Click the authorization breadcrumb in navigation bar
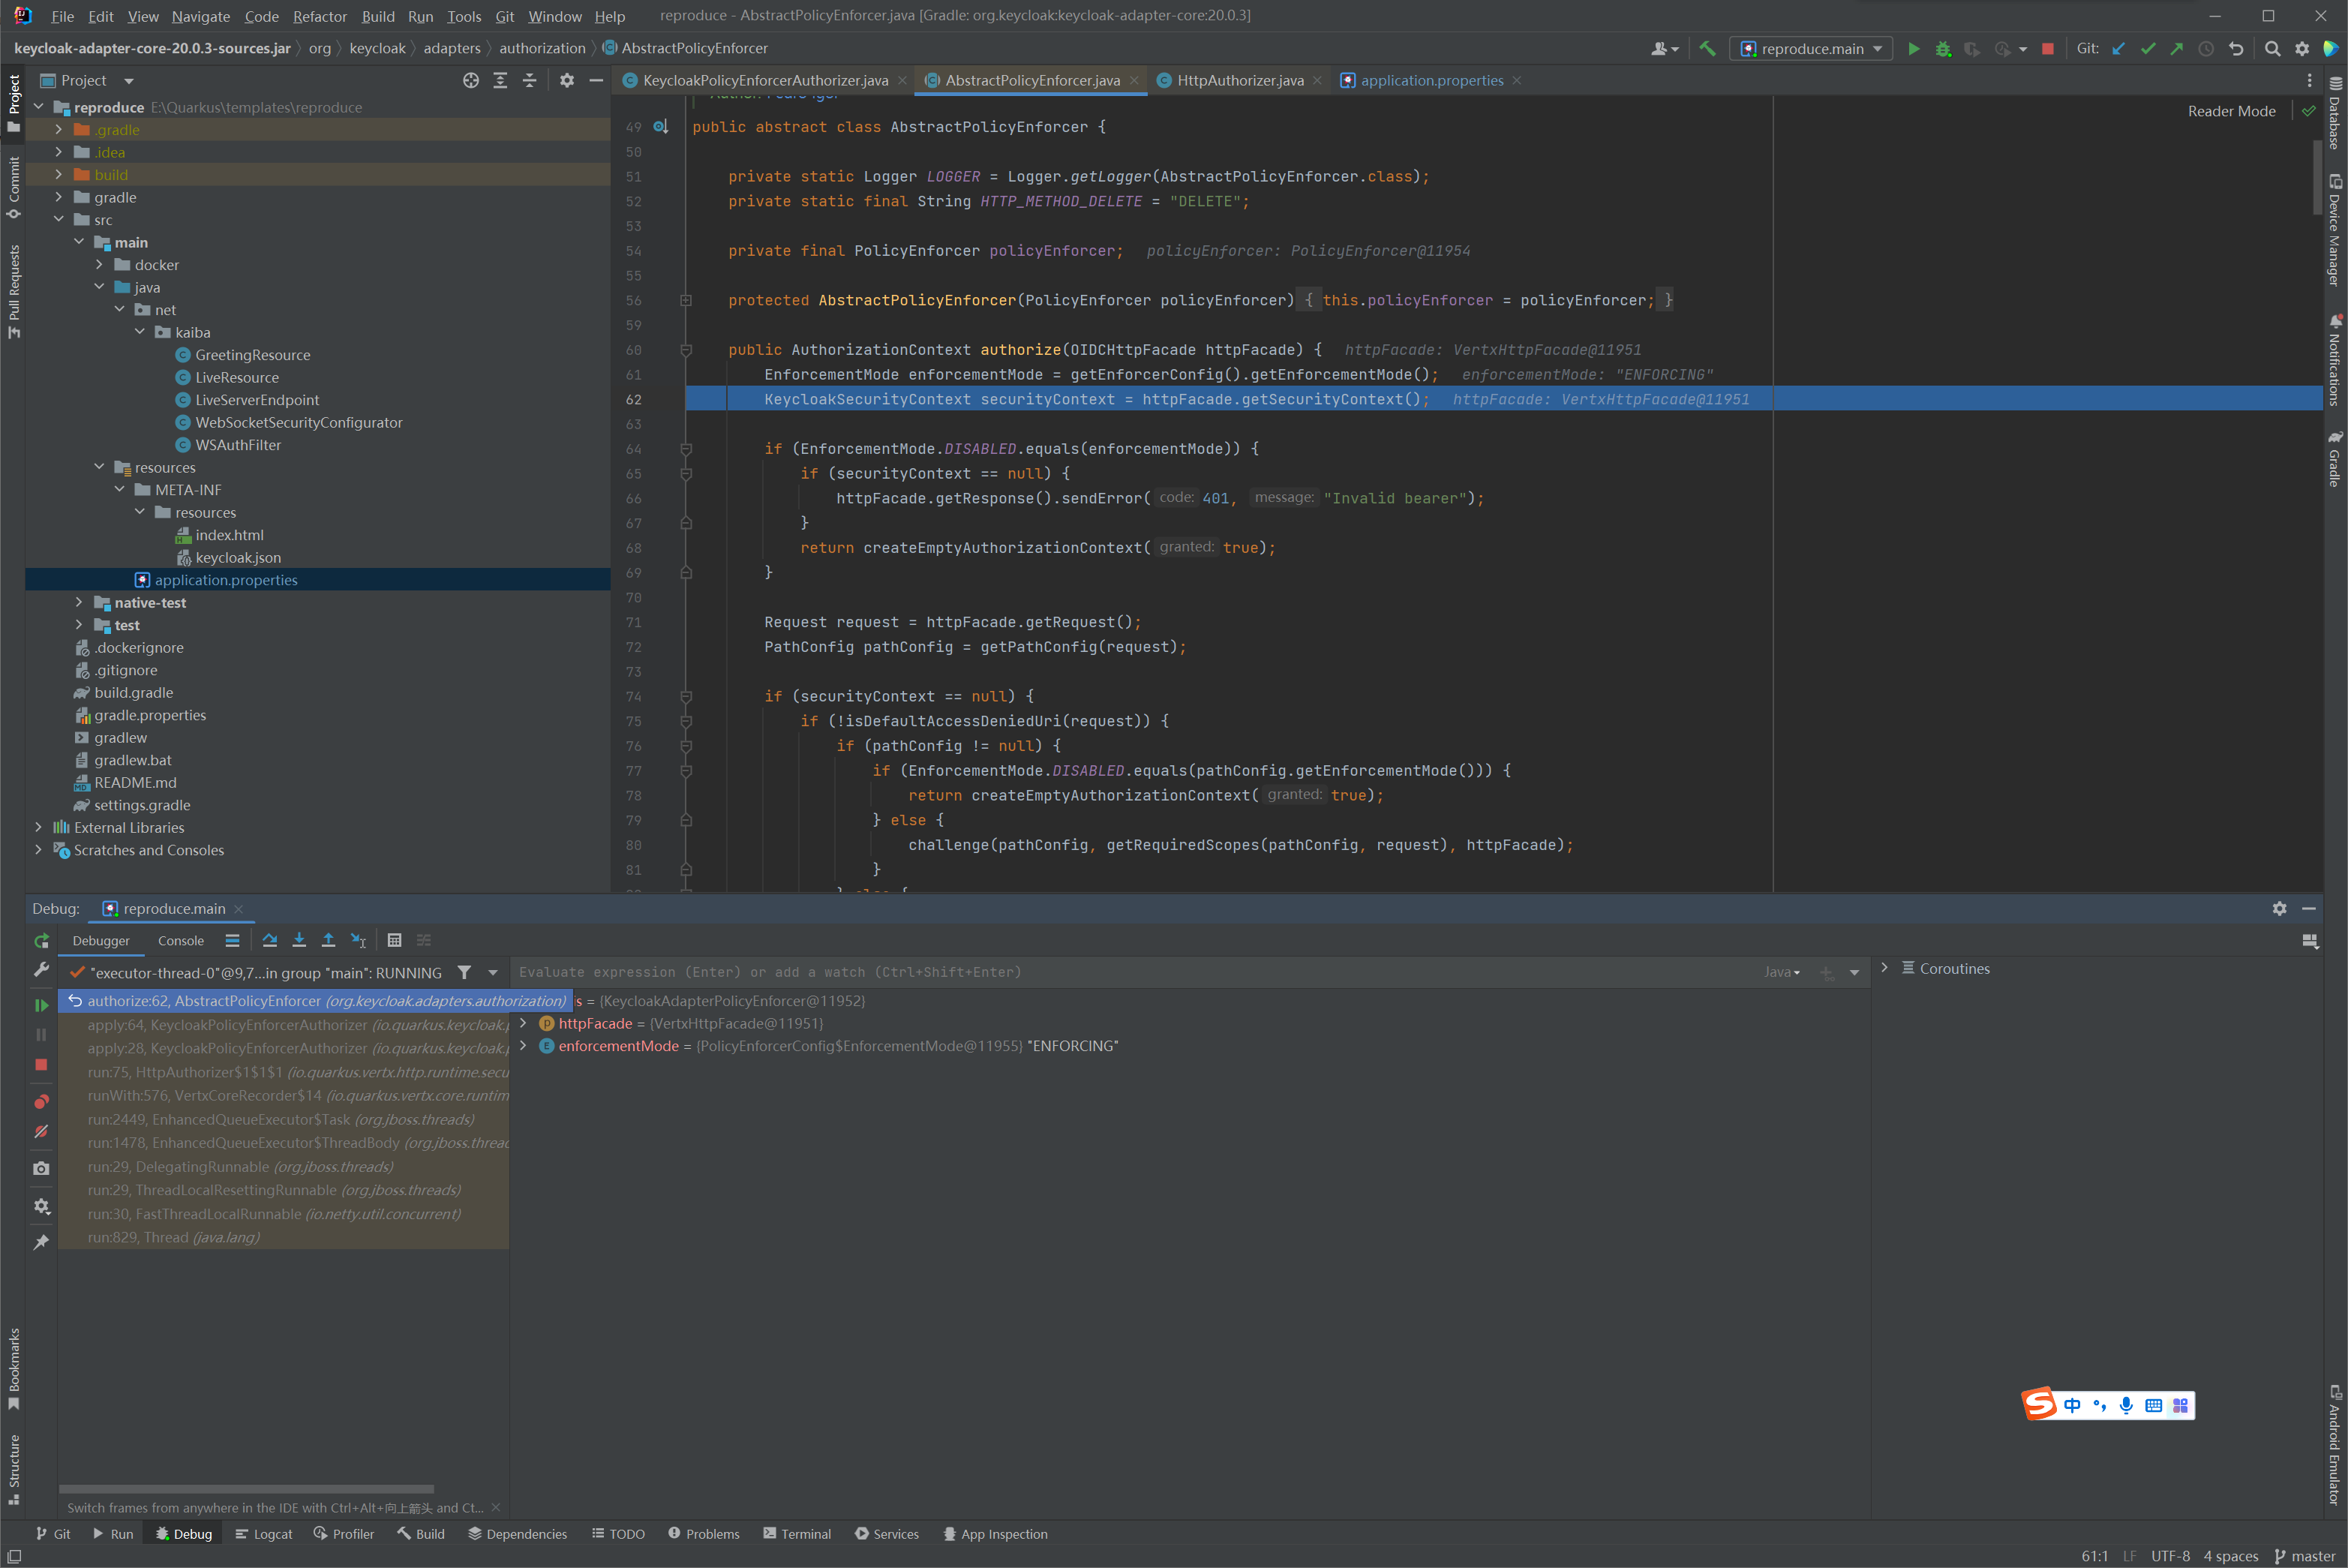 [542, 48]
